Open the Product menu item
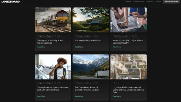181x102 pixels. coord(128,2)
